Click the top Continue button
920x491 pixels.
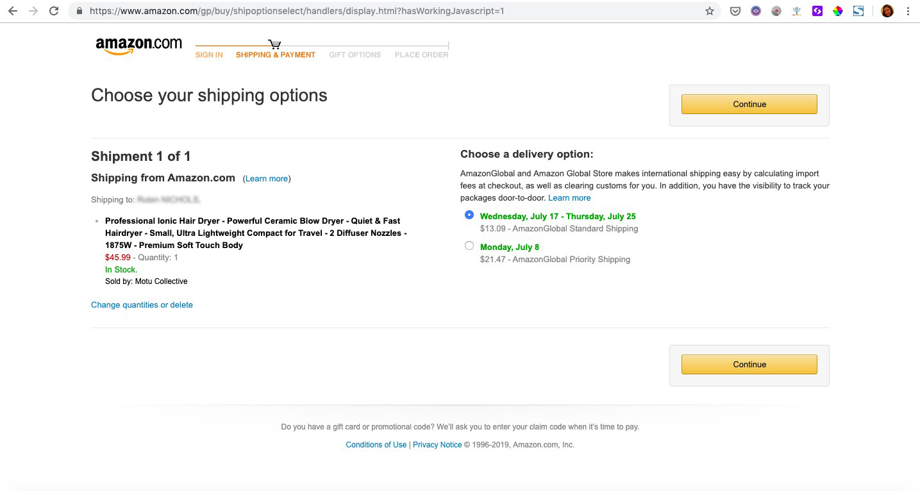click(749, 104)
